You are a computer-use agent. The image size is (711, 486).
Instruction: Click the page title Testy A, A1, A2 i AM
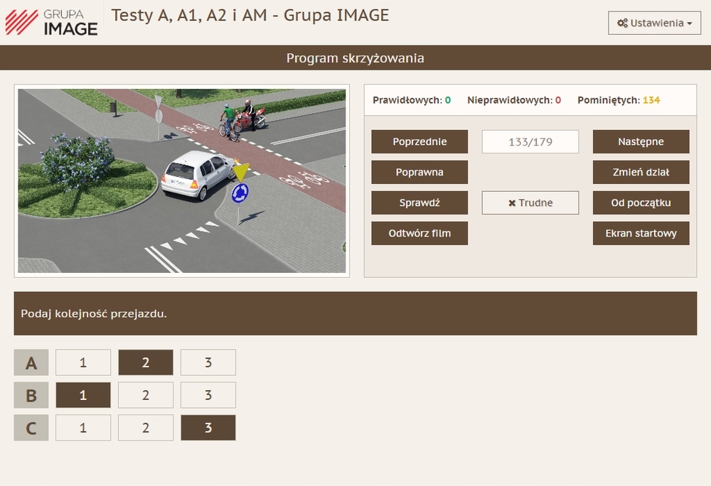pos(250,16)
